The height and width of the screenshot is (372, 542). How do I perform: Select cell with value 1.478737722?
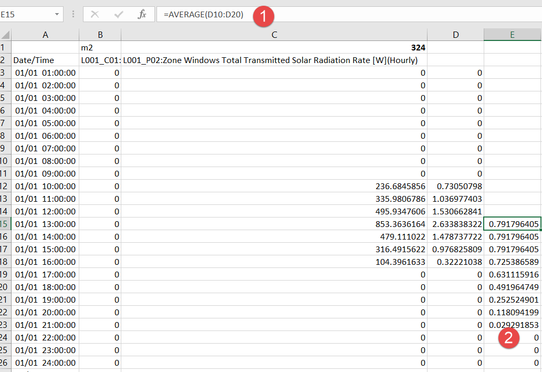click(455, 236)
